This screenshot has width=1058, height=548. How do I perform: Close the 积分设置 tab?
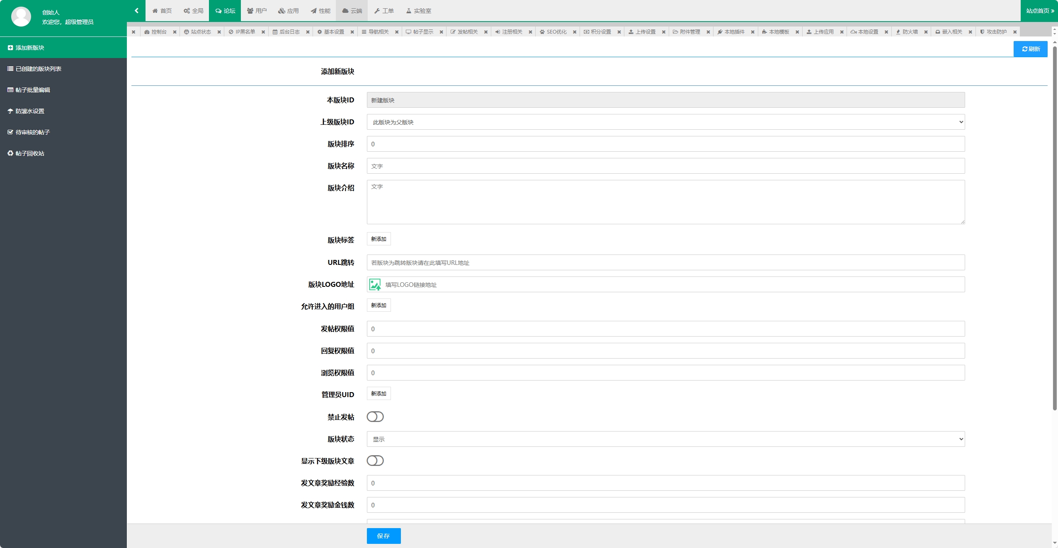coord(619,32)
